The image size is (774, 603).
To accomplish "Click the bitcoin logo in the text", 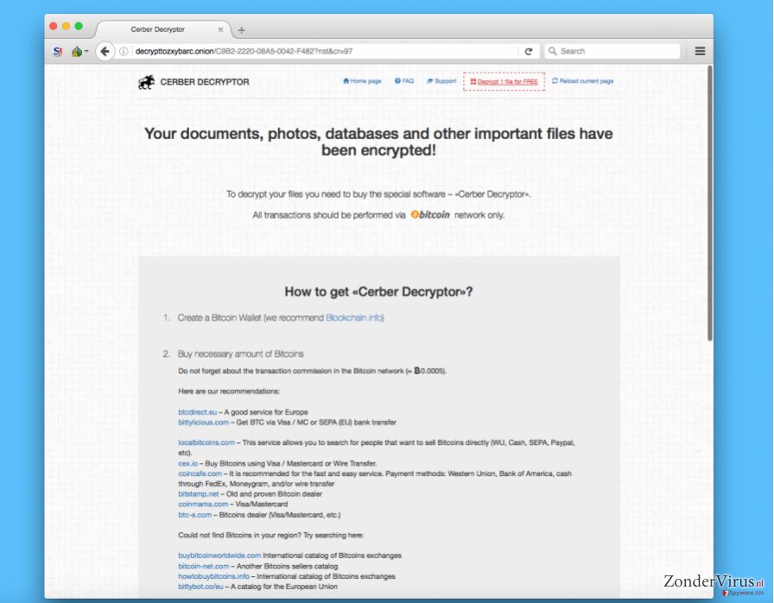I will click(430, 214).
